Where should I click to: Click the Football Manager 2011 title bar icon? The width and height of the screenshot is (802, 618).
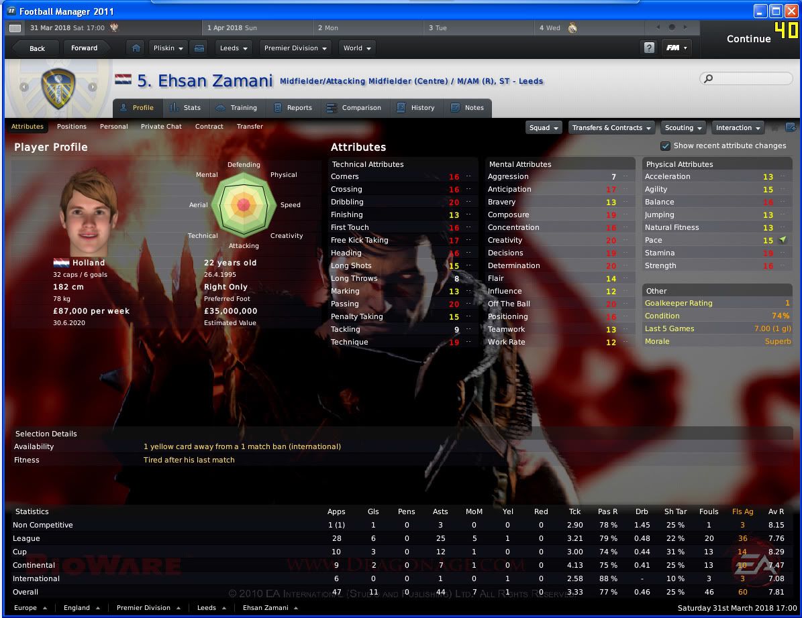11,11
